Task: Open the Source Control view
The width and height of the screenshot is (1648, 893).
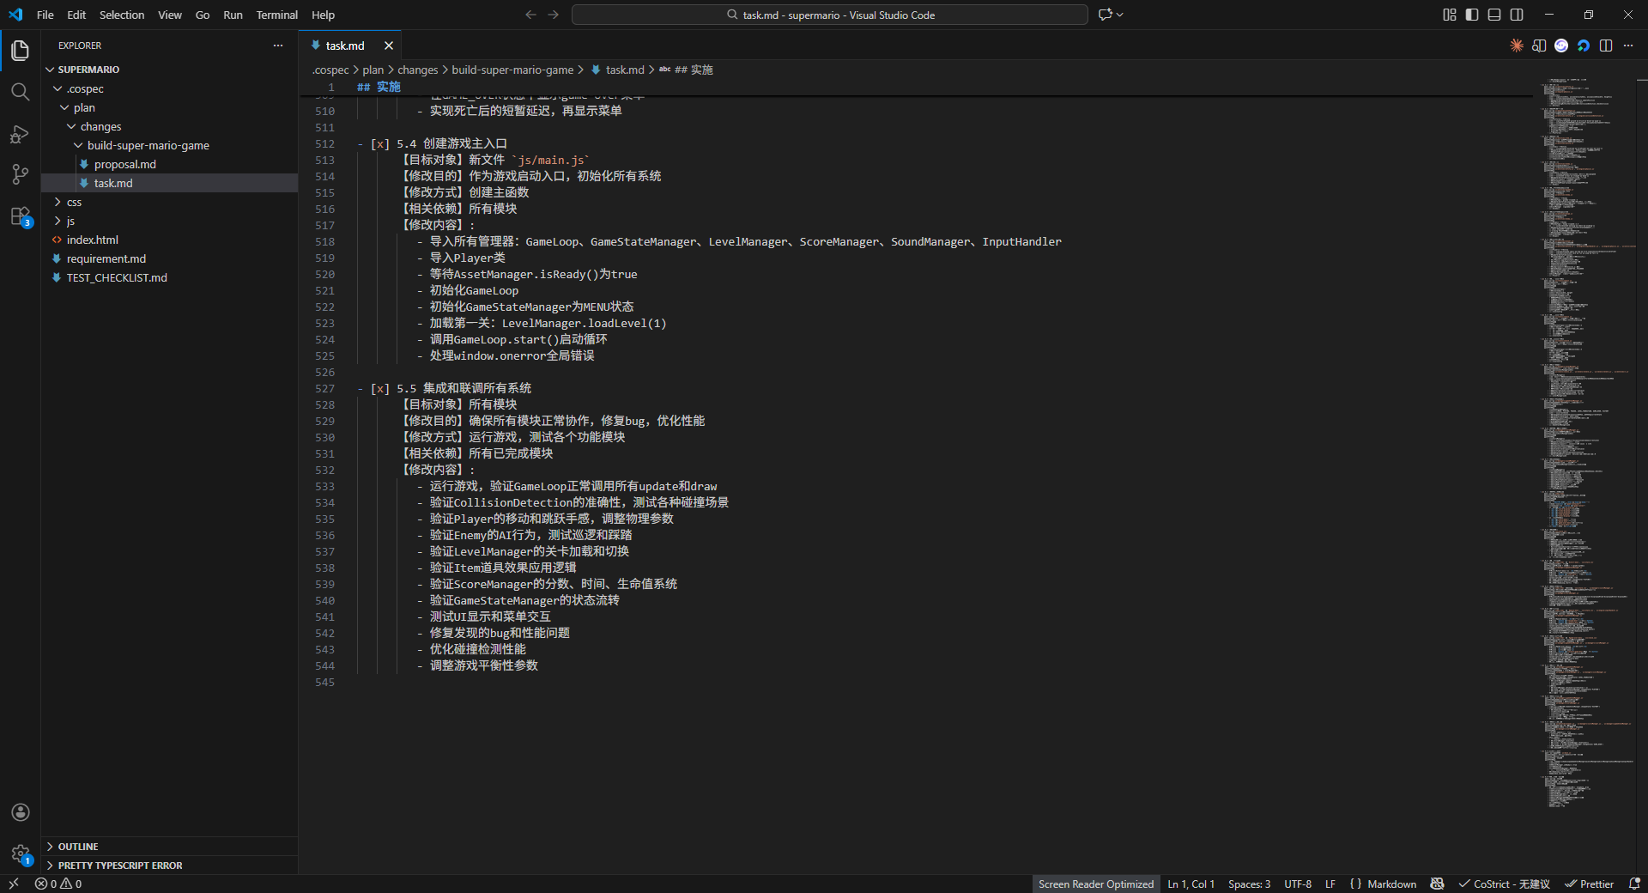Action: tap(20, 174)
